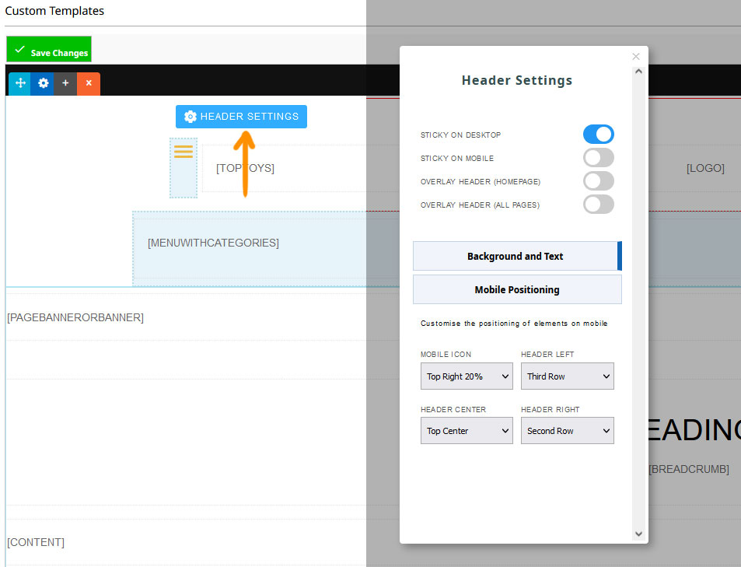Click the move handle icon in block toolbar
741x567 pixels.
(19, 83)
